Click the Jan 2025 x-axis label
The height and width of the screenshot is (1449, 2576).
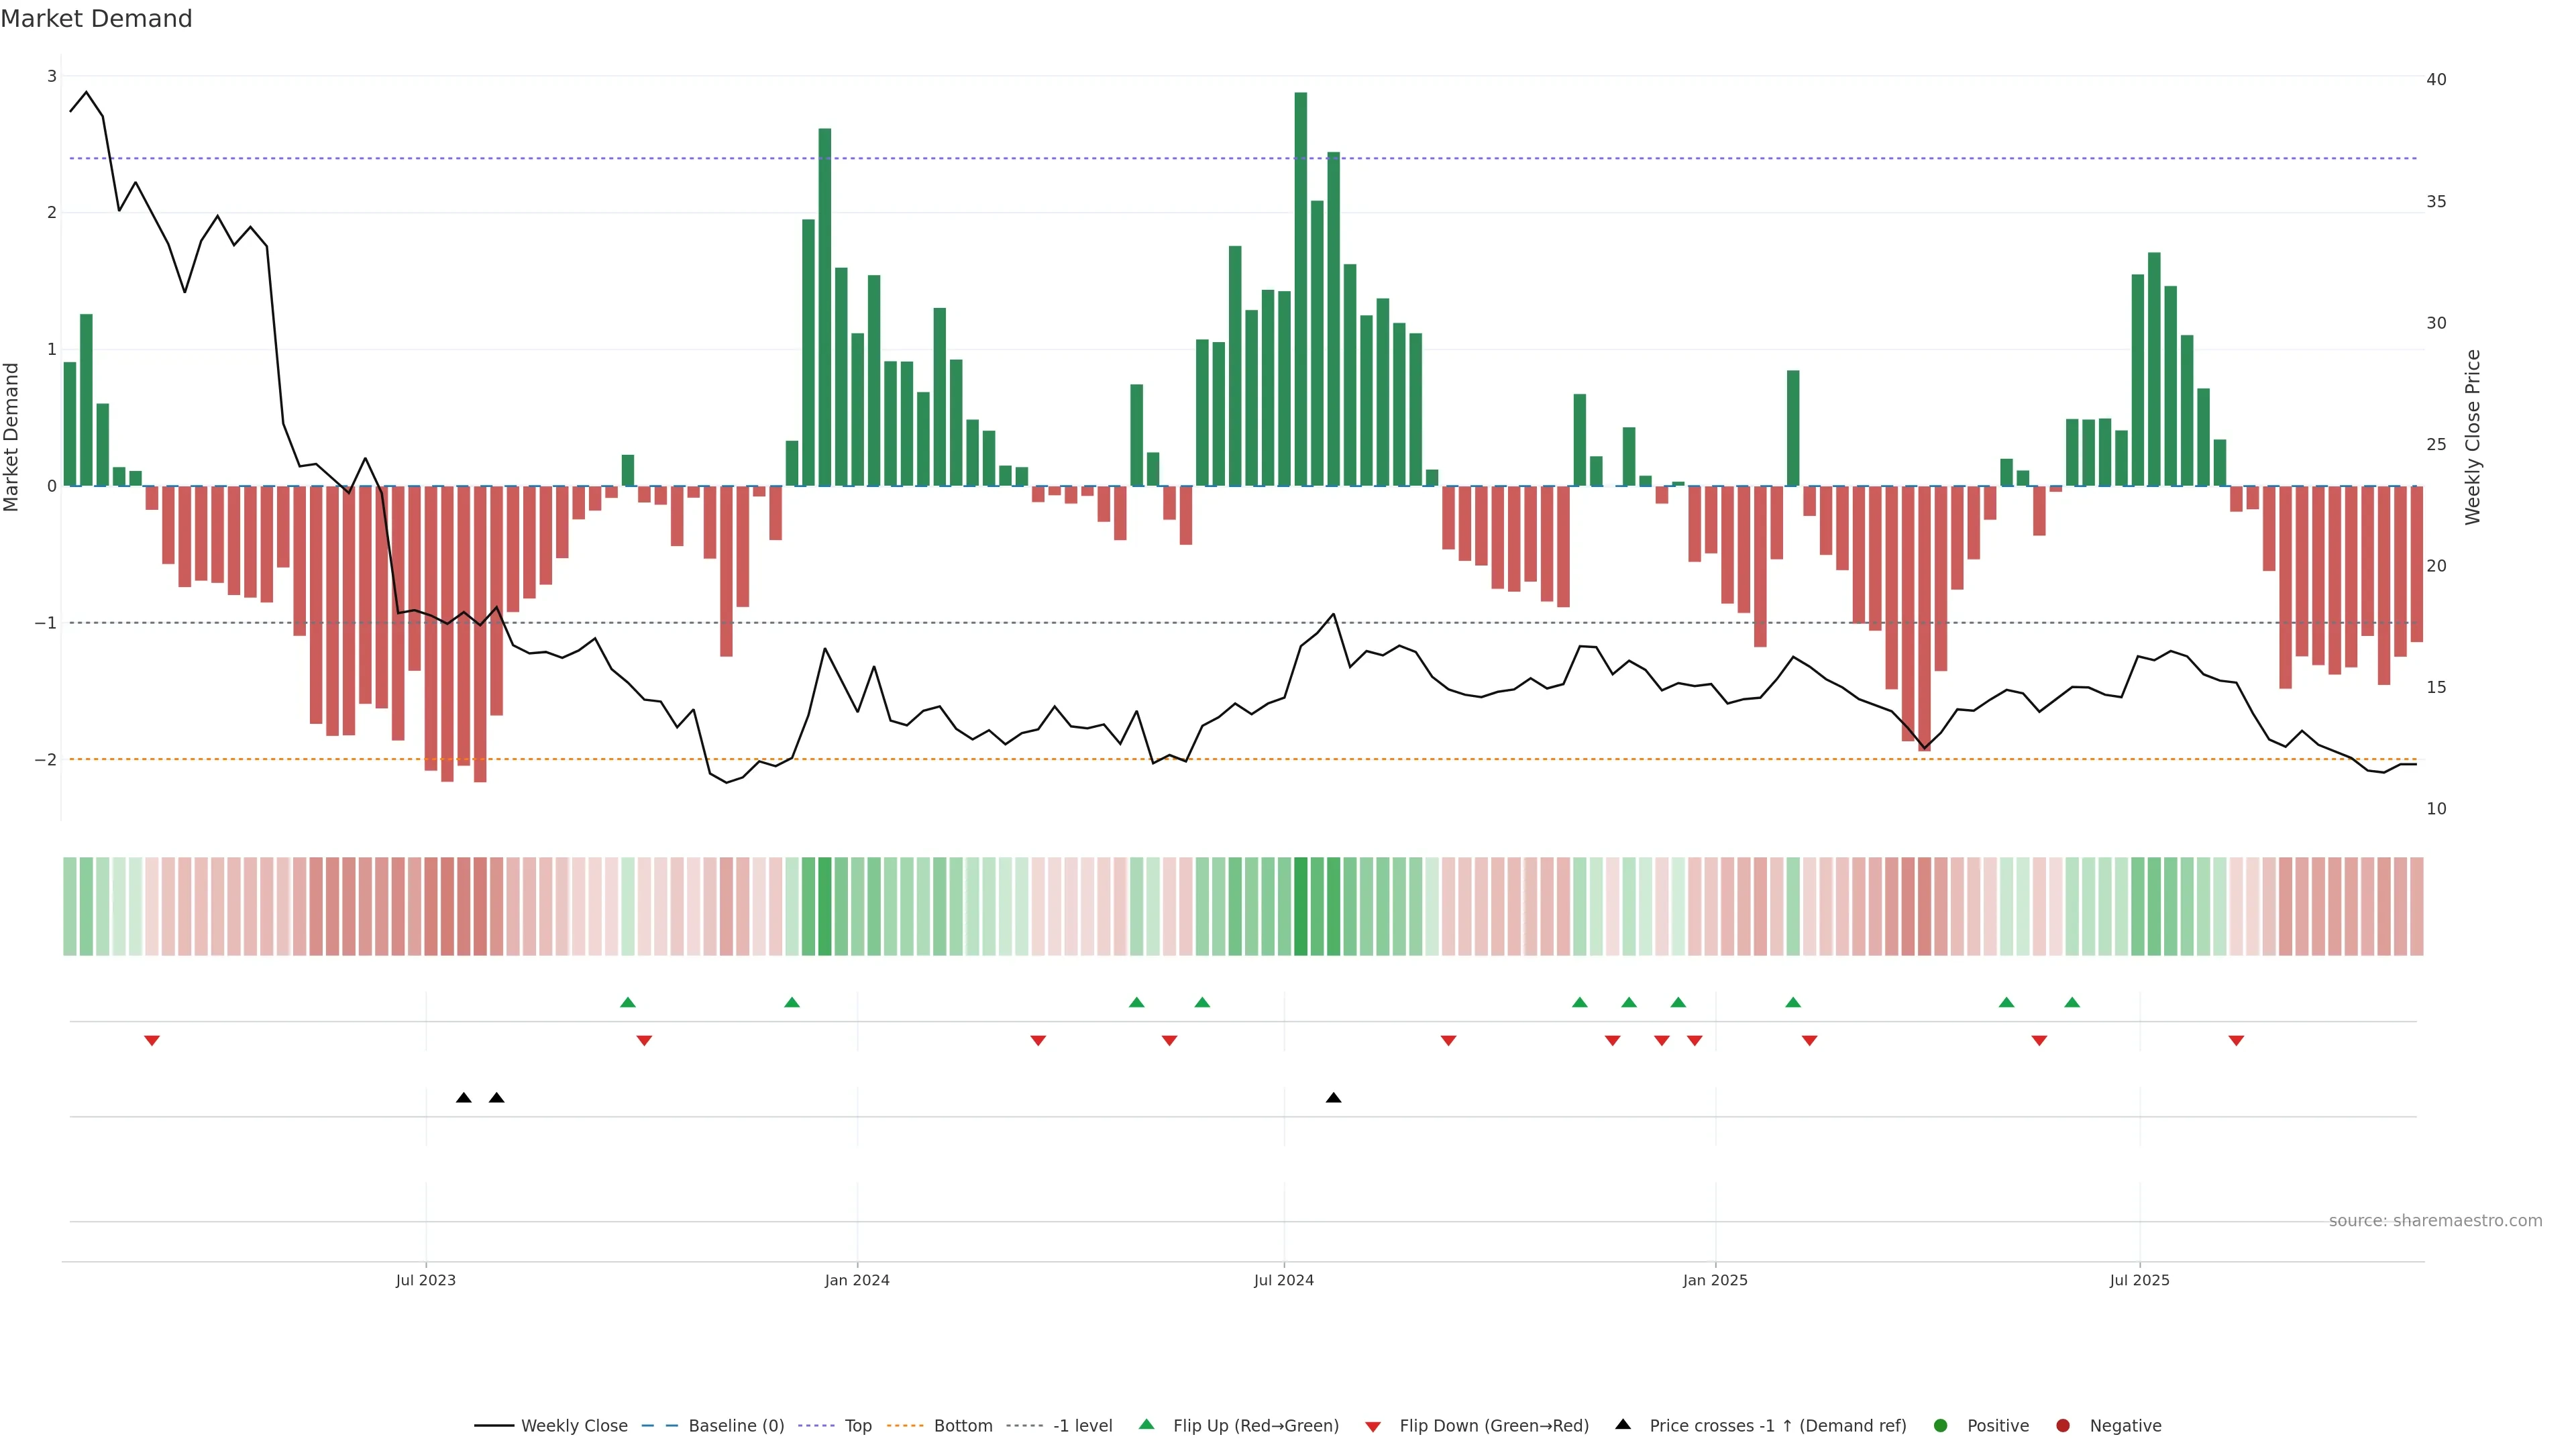pos(1715,1280)
